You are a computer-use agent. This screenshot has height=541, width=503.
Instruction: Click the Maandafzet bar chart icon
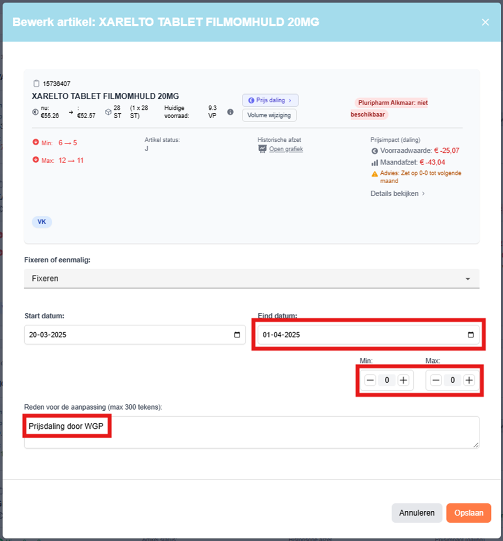[x=374, y=163]
